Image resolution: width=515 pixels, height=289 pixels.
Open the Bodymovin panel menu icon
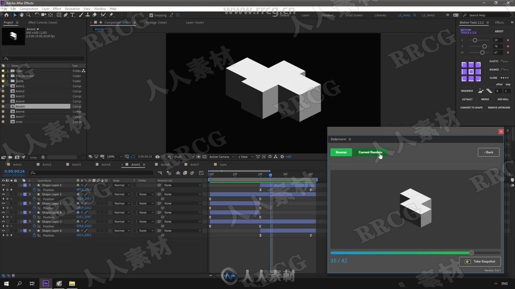pos(350,139)
